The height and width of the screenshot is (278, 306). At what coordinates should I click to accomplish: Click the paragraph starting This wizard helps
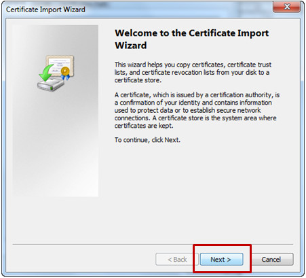click(193, 72)
